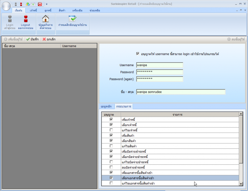248x191 pixels.
Task: Click the Username input field
Action: (x=159, y=65)
